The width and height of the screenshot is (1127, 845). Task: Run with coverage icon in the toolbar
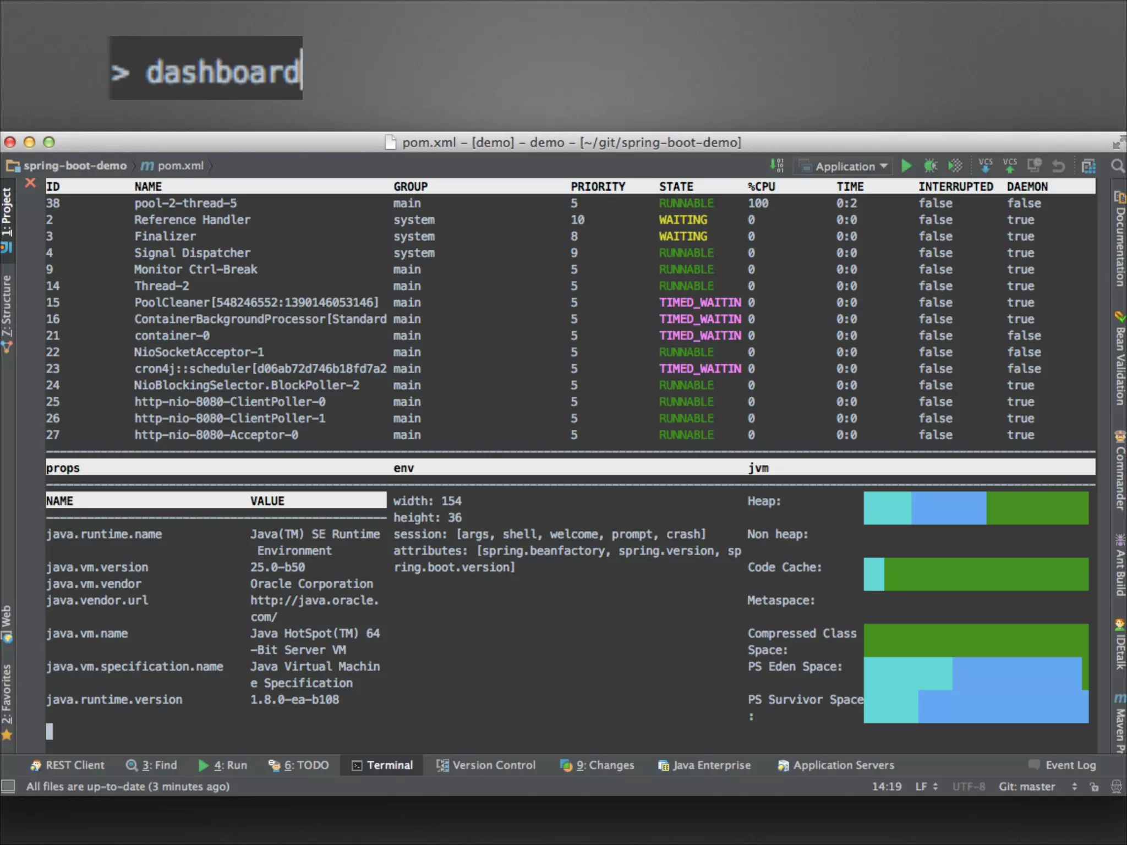point(955,166)
